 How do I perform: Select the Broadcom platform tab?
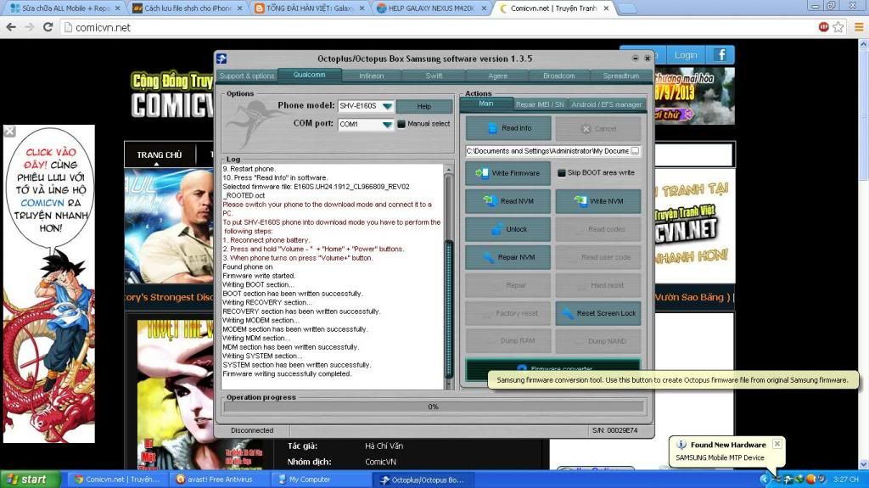coord(558,76)
